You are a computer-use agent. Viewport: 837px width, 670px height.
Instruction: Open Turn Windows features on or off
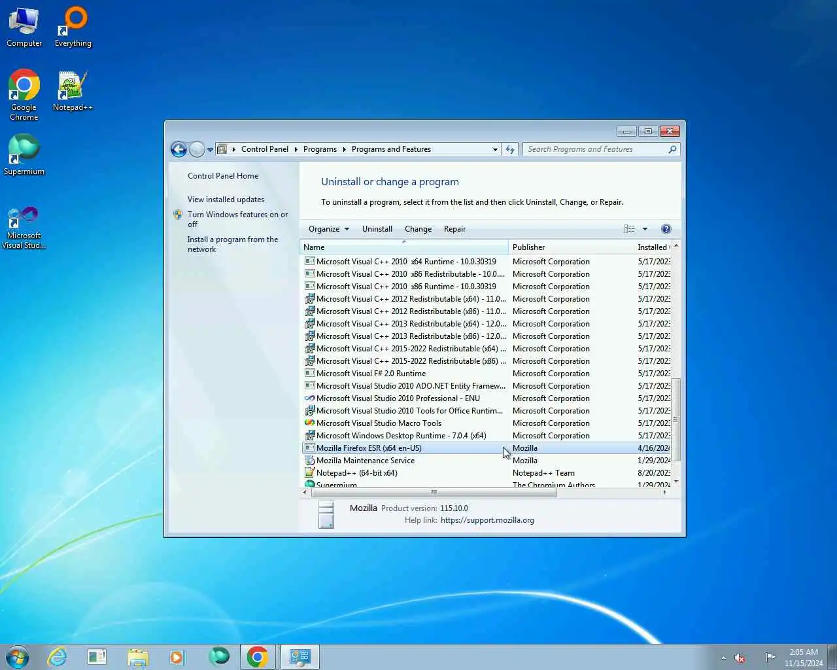[x=237, y=219]
